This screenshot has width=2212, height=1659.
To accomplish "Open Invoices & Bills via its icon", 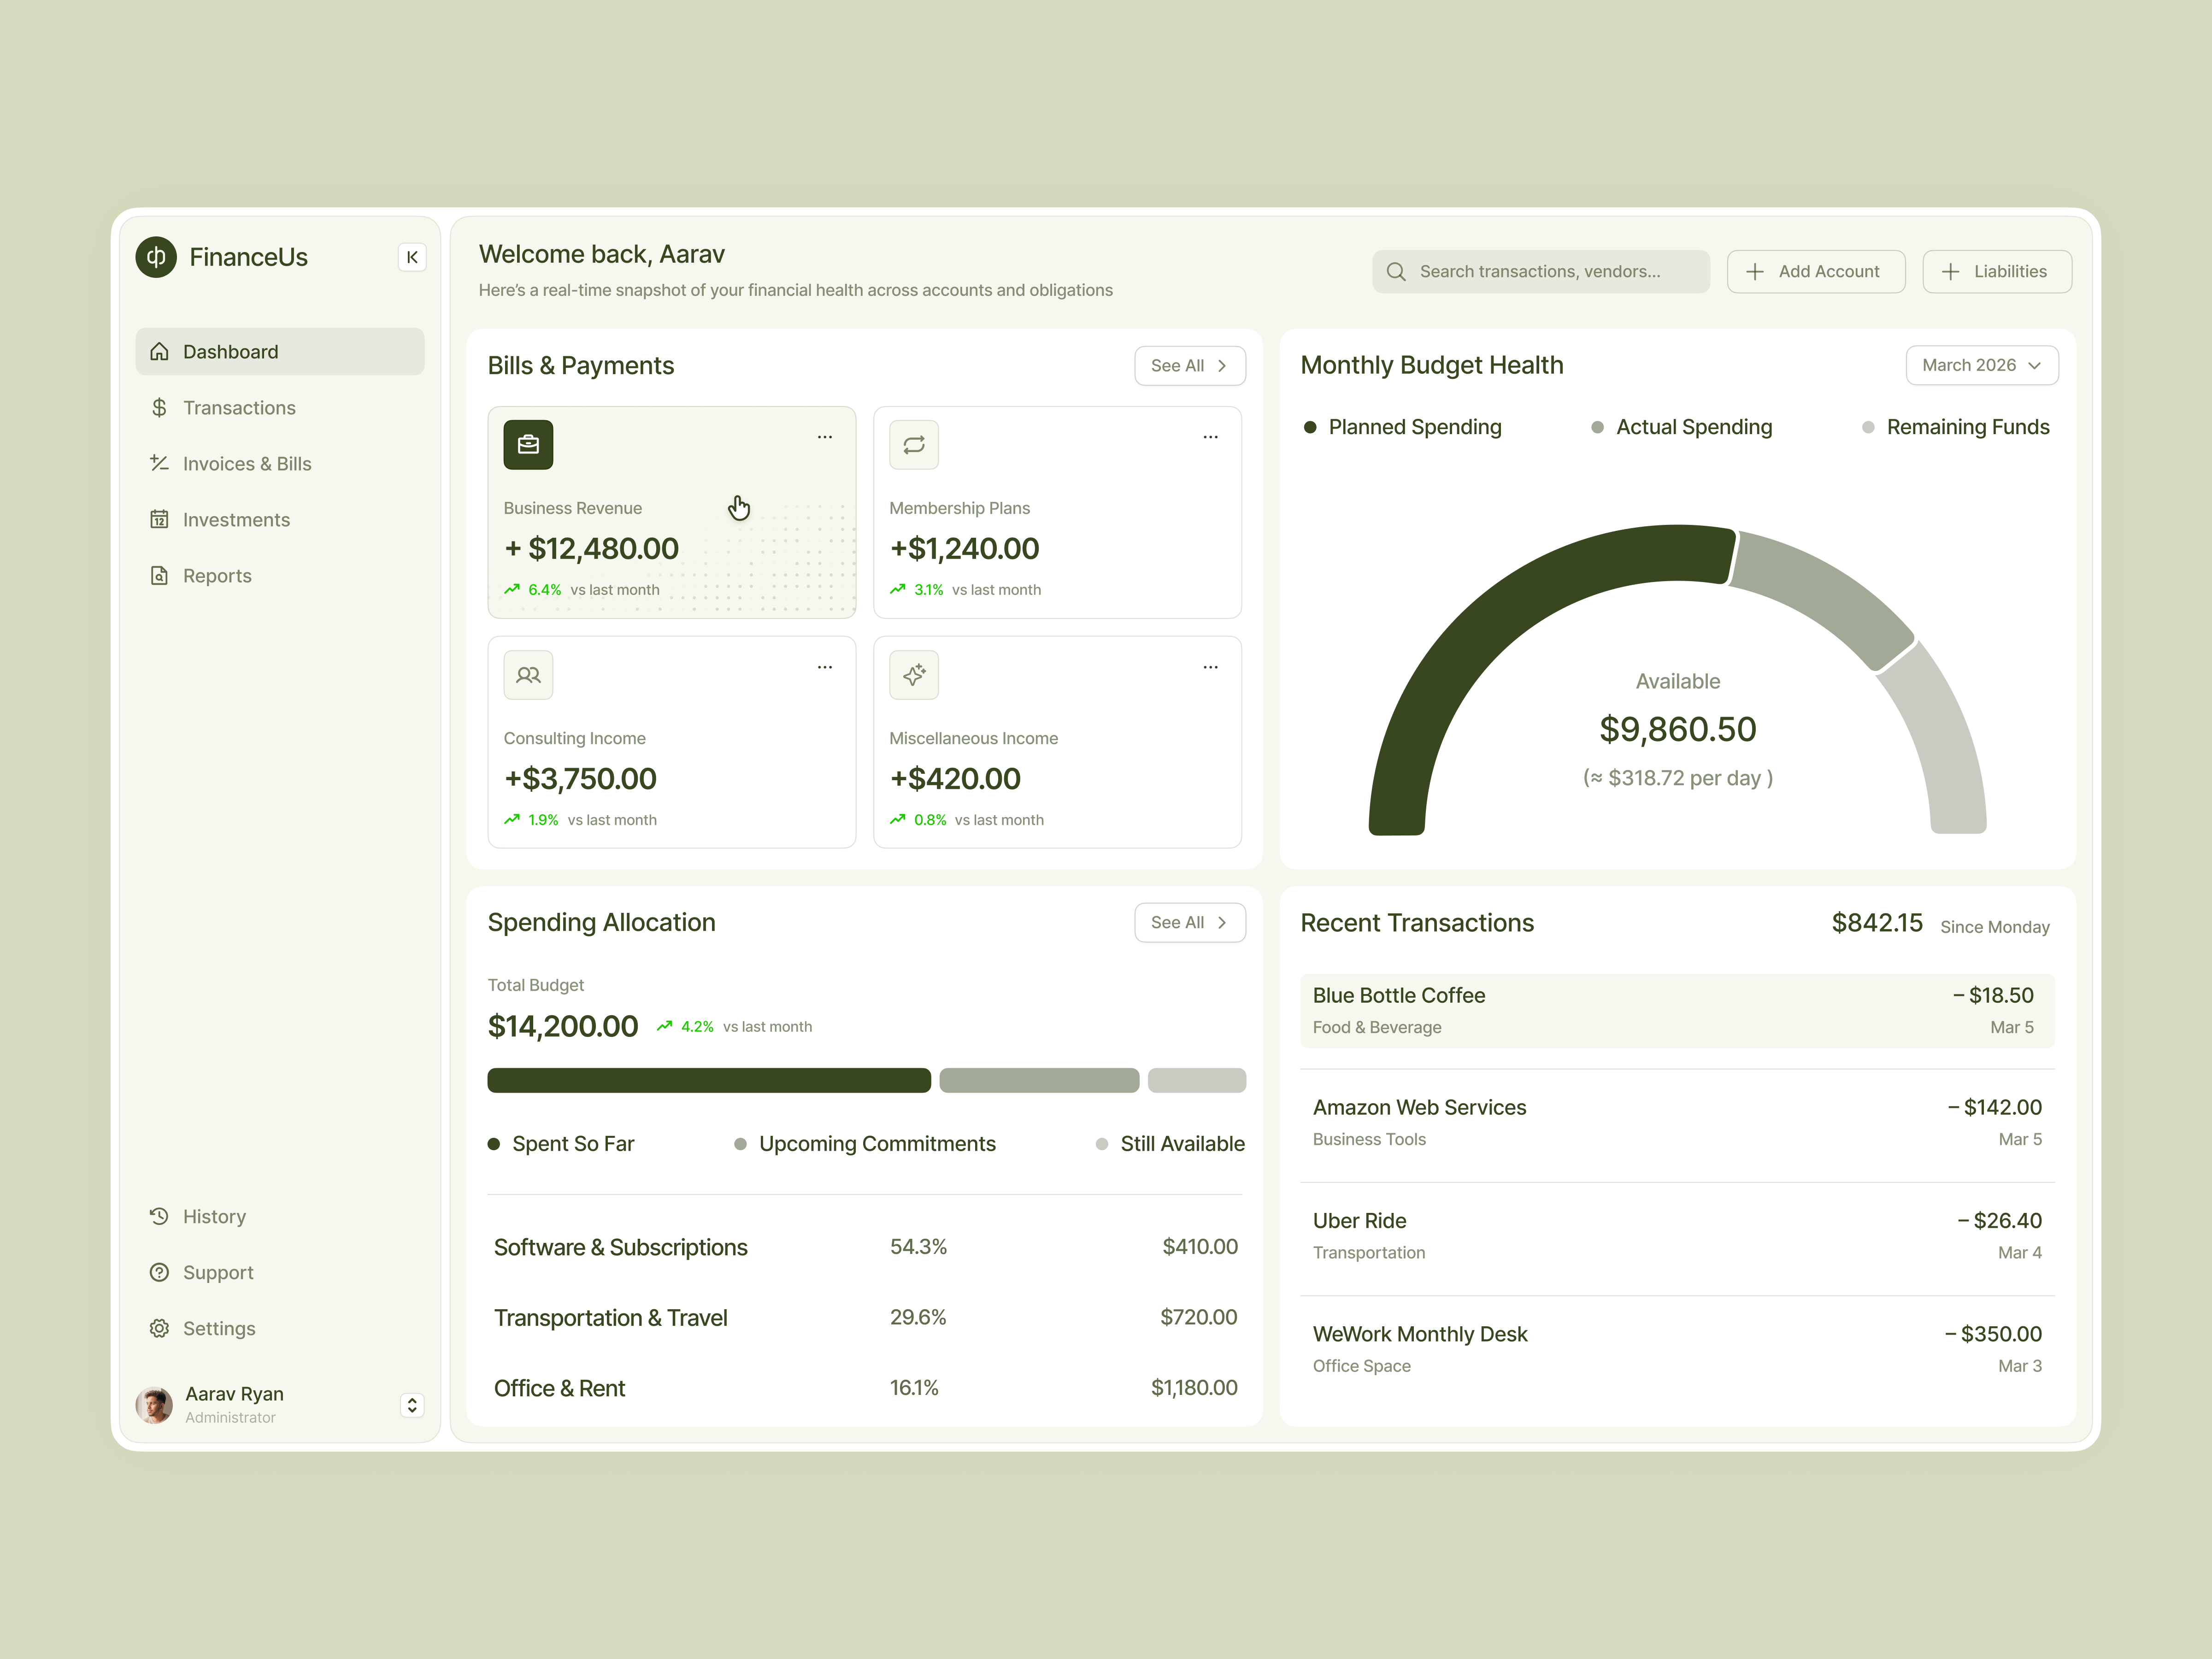I will point(160,463).
